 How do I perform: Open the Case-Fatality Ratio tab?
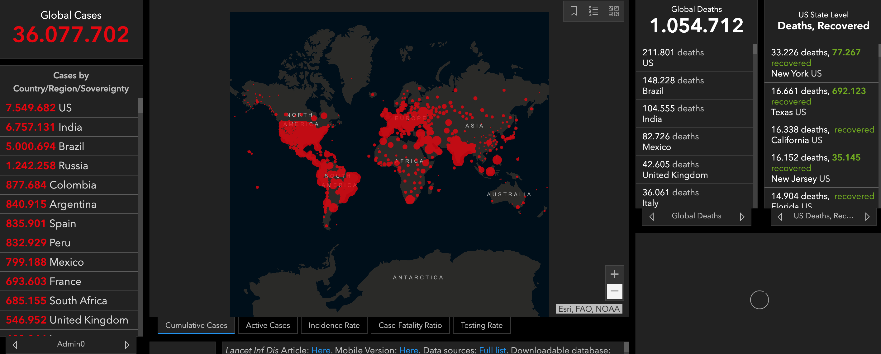coord(410,325)
